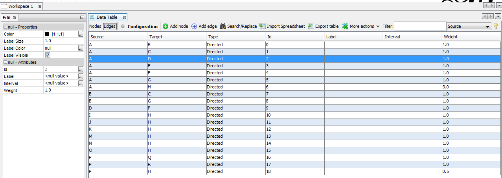The width and height of the screenshot is (502, 178).
Task: Click the Add node green plus icon
Action: pyautogui.click(x=165, y=26)
